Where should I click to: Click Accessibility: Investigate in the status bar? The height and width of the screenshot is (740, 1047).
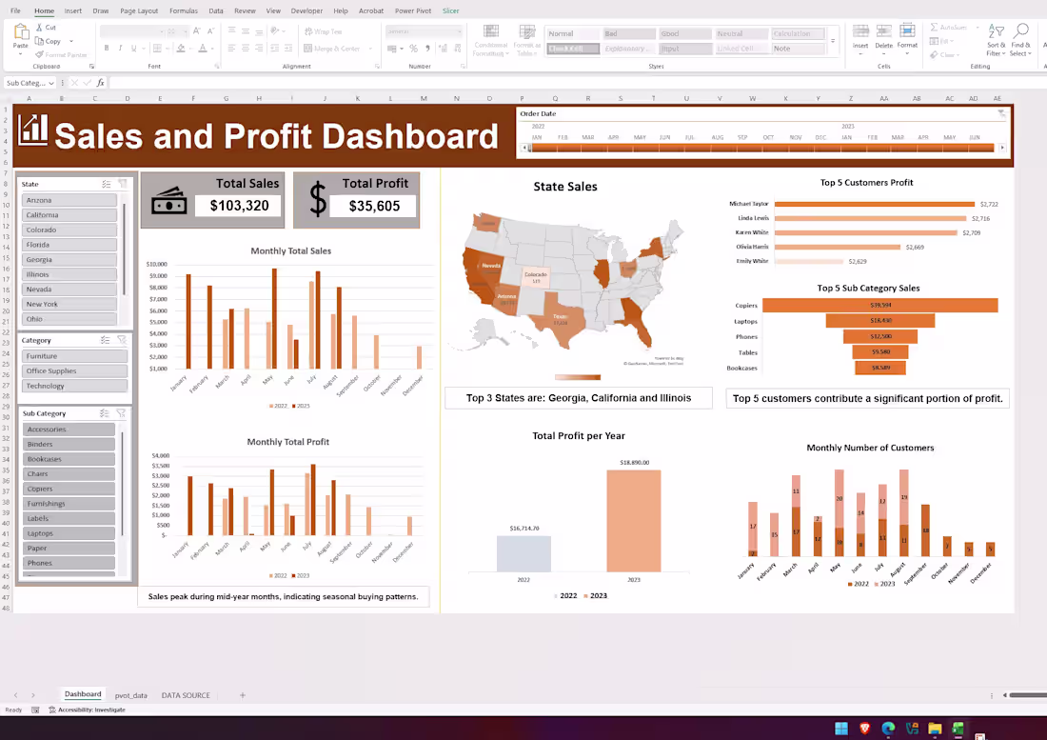(87, 710)
